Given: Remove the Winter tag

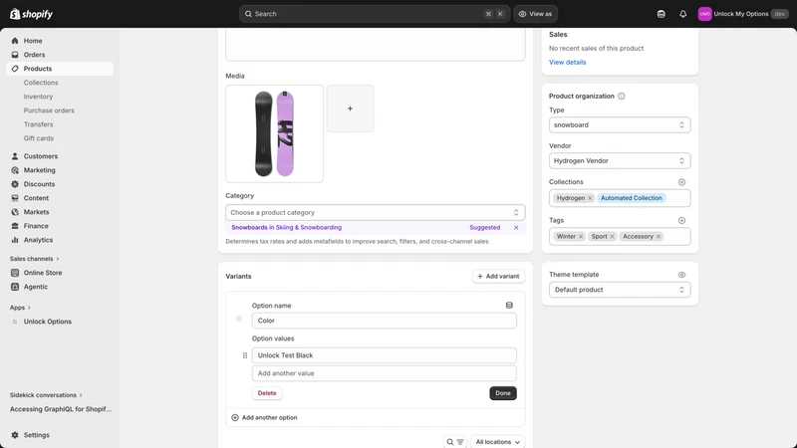Looking at the screenshot, I should 581,237.
